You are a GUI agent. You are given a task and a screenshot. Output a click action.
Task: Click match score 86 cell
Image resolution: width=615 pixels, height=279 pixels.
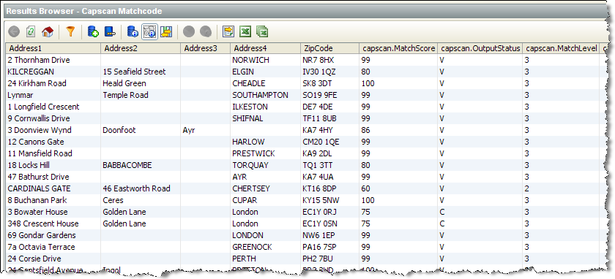coord(398,130)
